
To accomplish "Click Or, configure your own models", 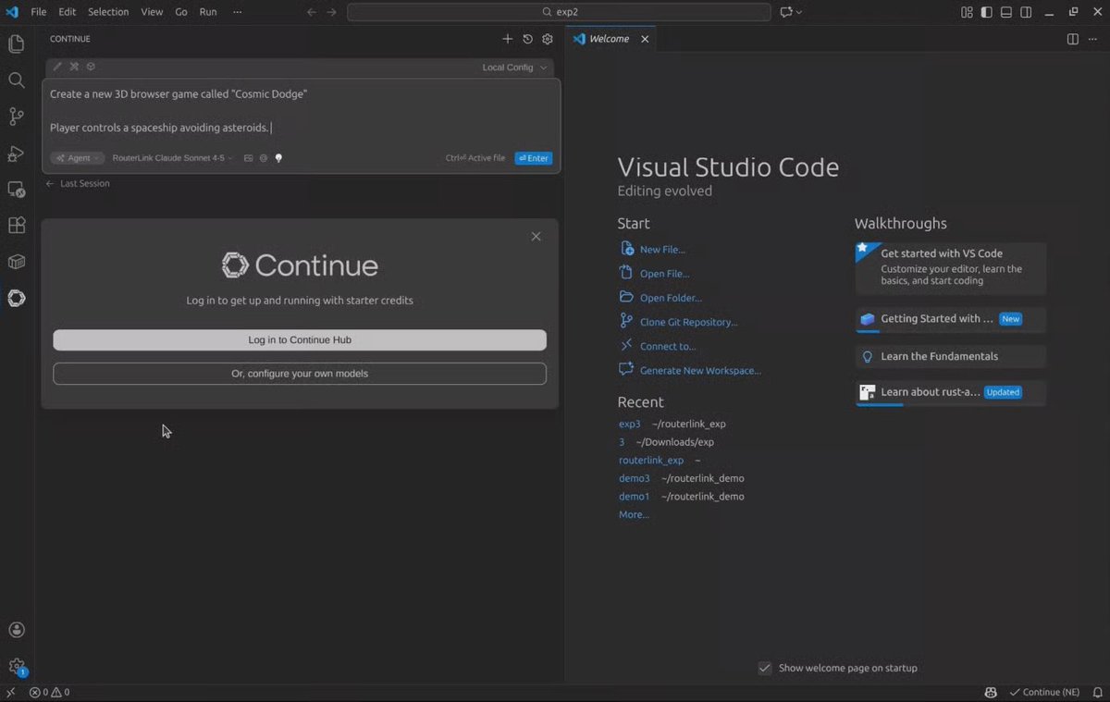I will point(300,374).
